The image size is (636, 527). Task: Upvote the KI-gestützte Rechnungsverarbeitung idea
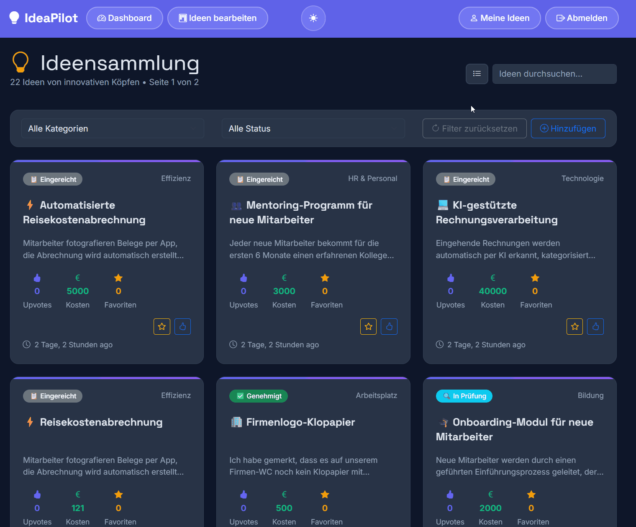pyautogui.click(x=595, y=326)
